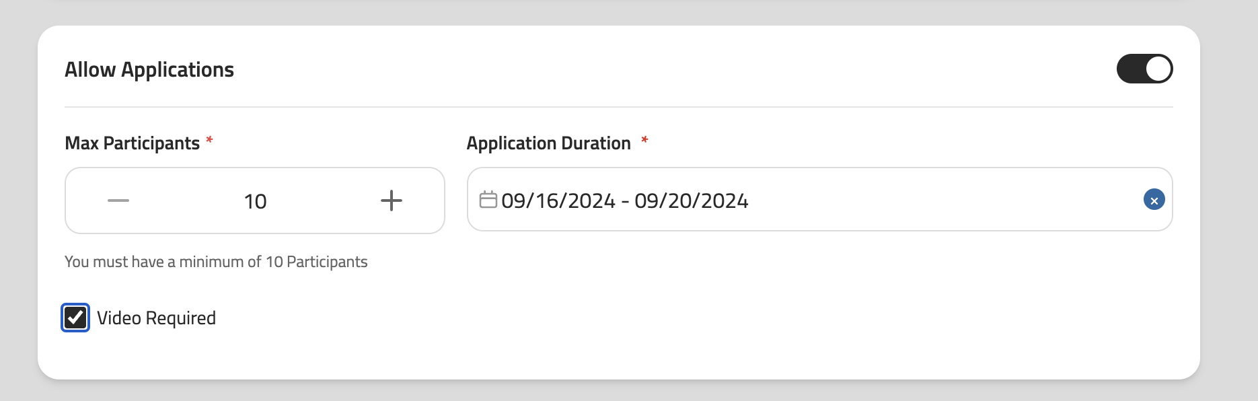Click the Max Participants label
The image size is (1258, 401).
point(133,143)
